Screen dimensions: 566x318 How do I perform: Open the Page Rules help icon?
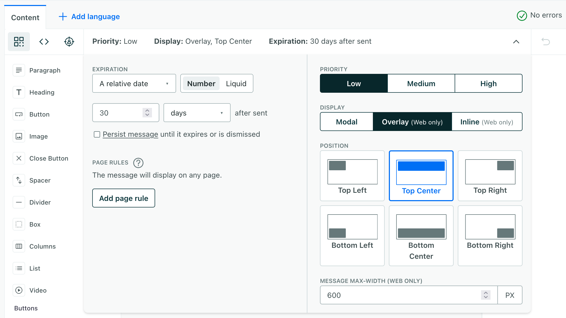coord(138,163)
